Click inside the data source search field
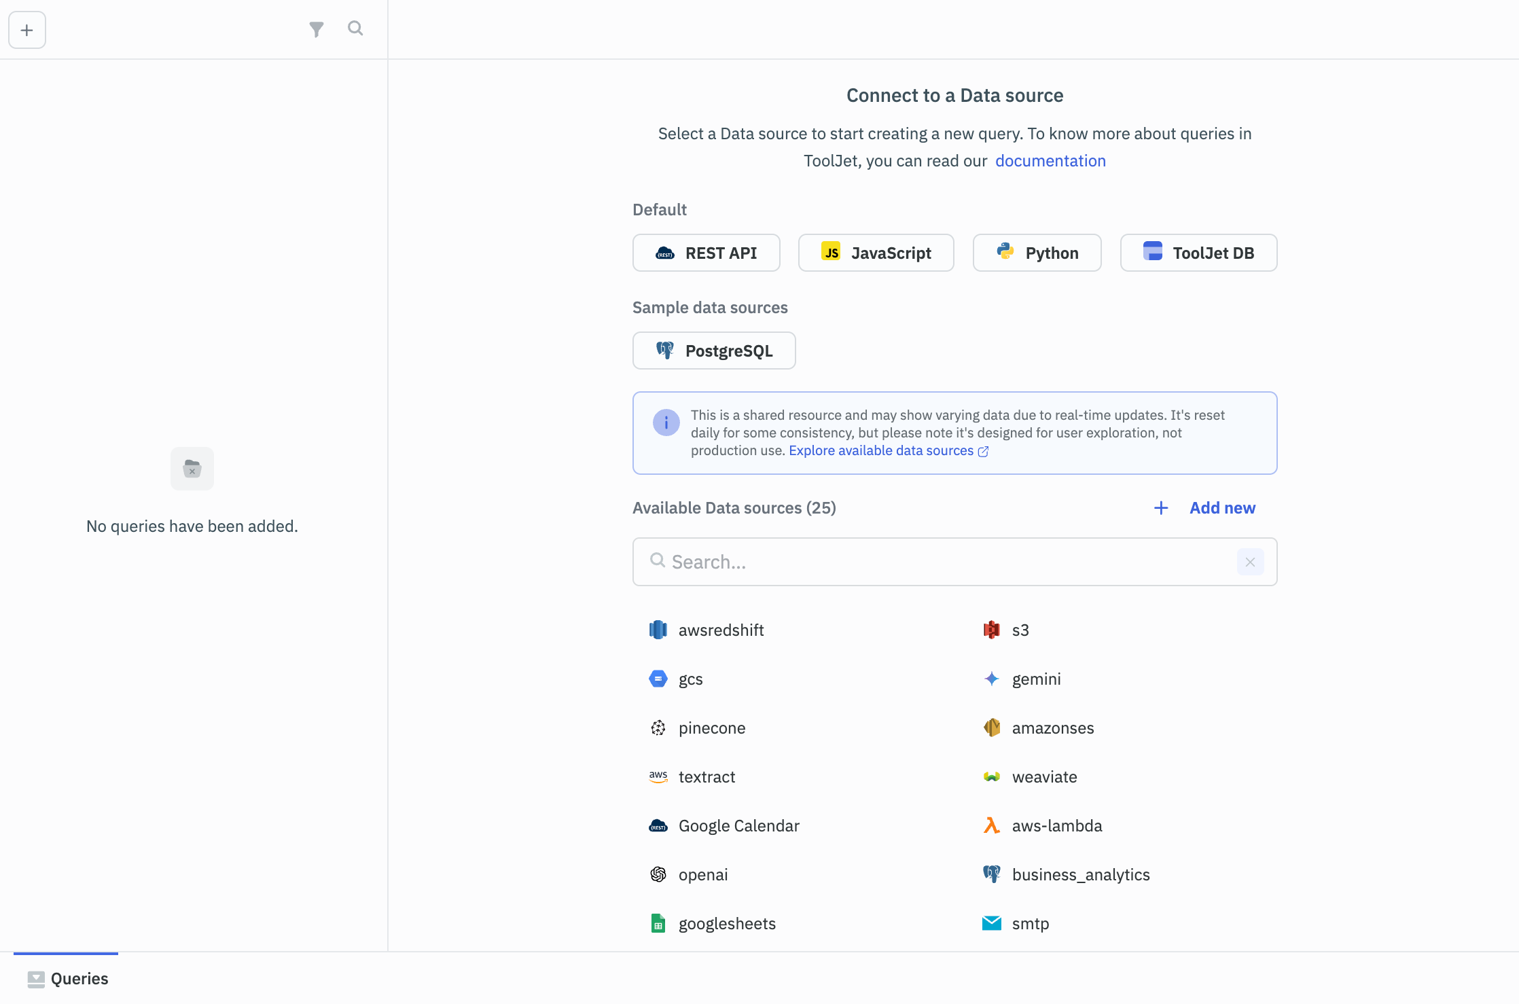Image resolution: width=1519 pixels, height=1004 pixels. tap(883, 562)
